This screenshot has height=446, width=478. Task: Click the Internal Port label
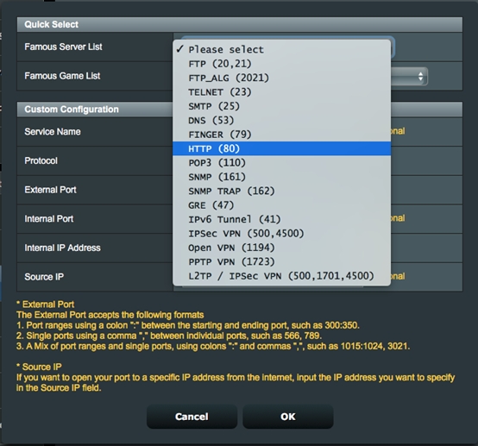coord(49,218)
